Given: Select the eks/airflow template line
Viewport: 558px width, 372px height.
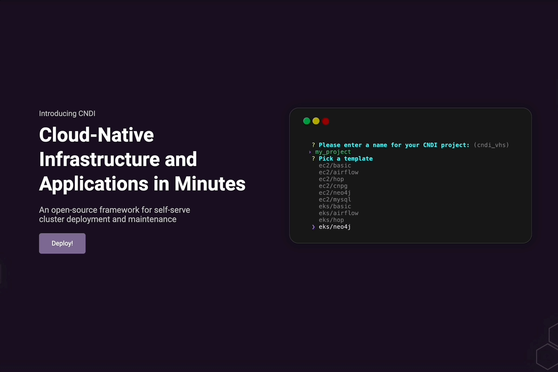Looking at the screenshot, I should pyautogui.click(x=339, y=213).
